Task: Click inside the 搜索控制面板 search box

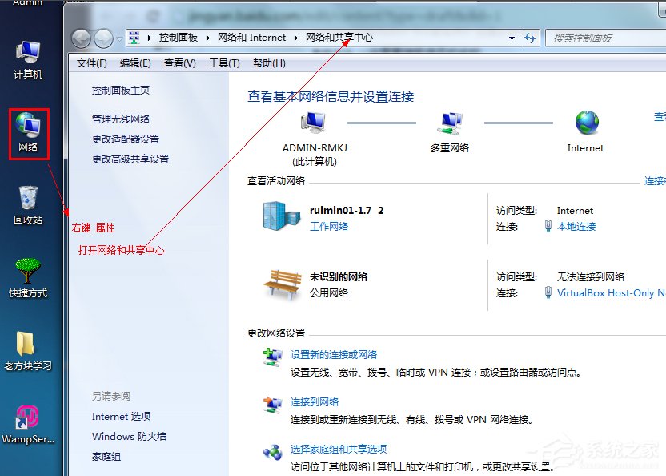Action: (x=596, y=37)
